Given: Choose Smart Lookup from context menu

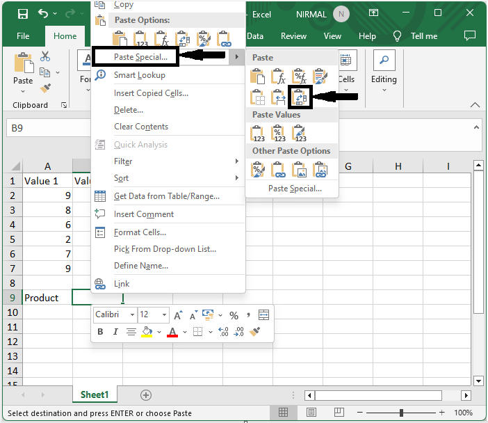Looking at the screenshot, I should tap(140, 75).
